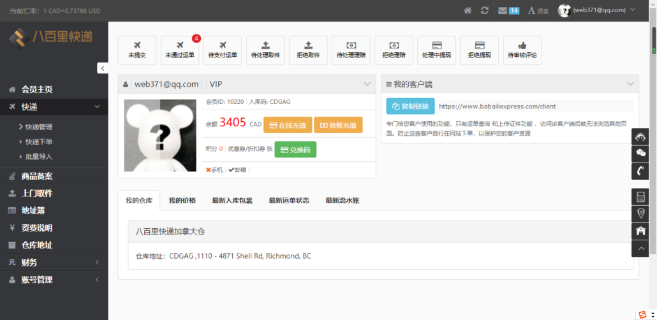This screenshot has width=657, height=320.
Task: Click the 复制链接 button
Action: (x=410, y=106)
